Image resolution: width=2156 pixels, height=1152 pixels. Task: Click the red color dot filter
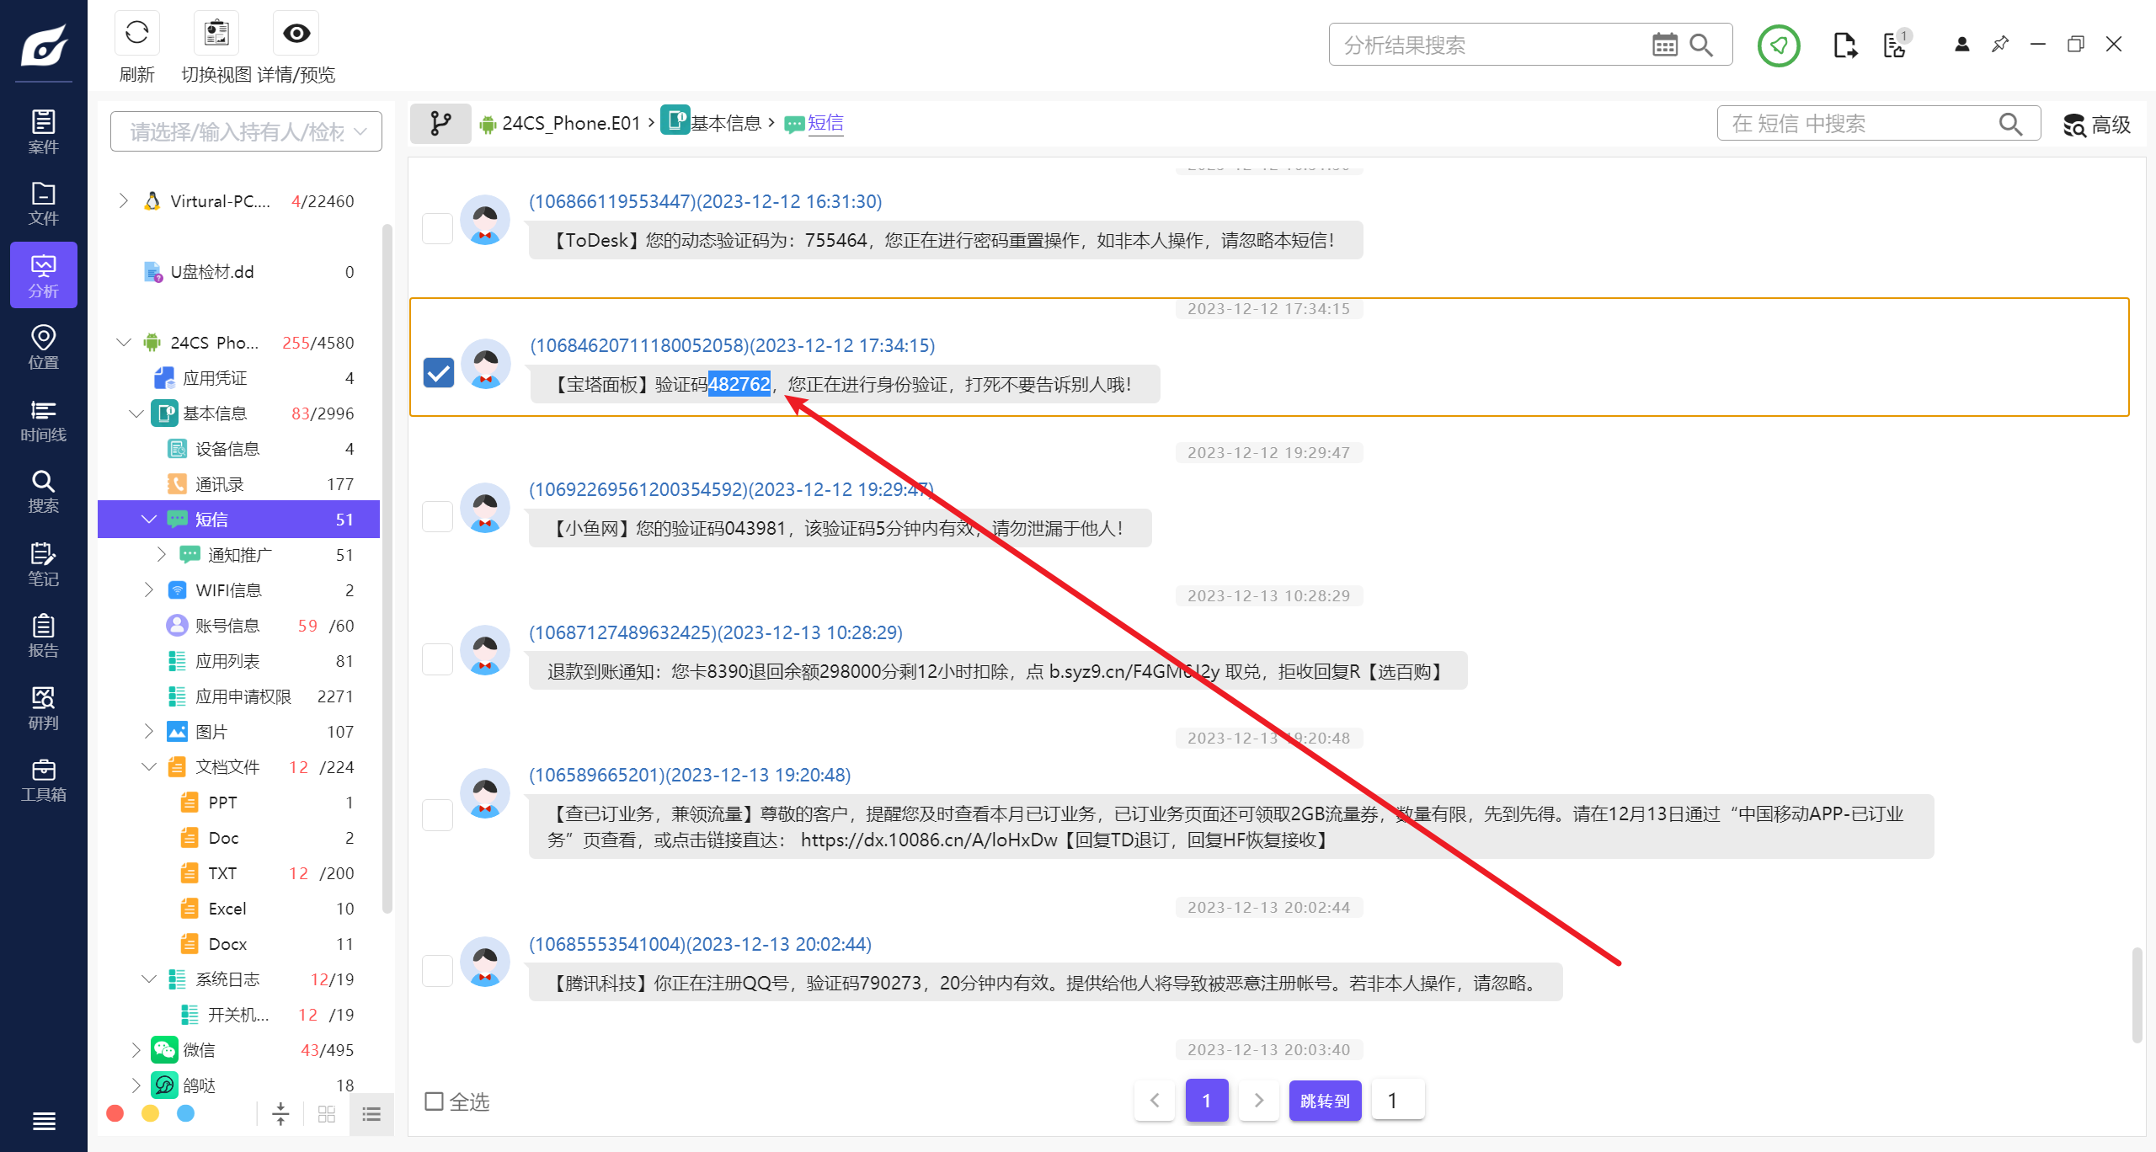point(115,1113)
